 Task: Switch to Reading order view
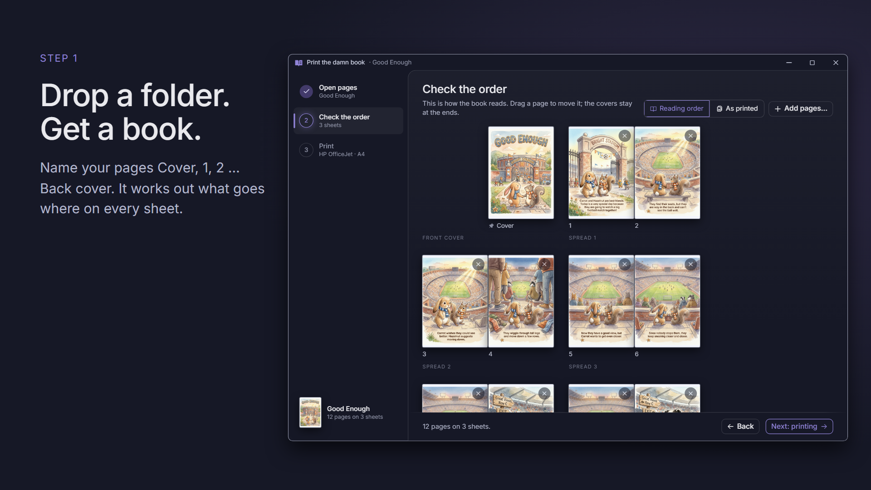point(677,109)
